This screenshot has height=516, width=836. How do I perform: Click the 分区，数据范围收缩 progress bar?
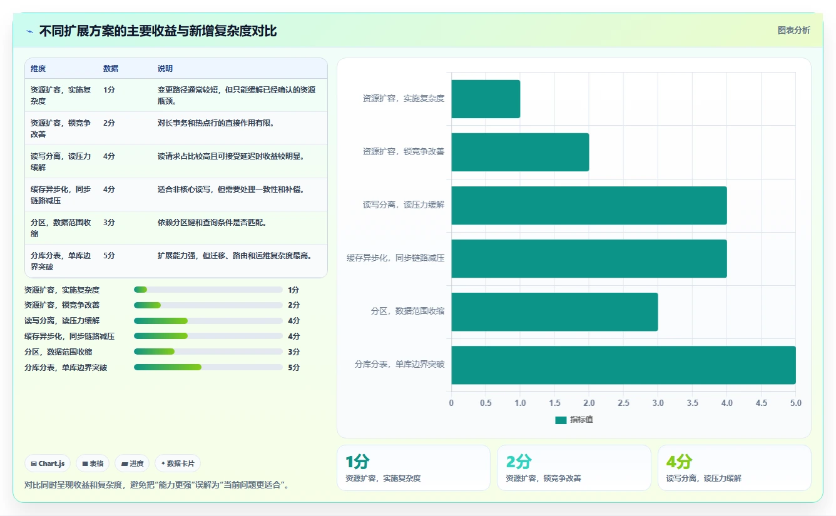[x=208, y=352]
